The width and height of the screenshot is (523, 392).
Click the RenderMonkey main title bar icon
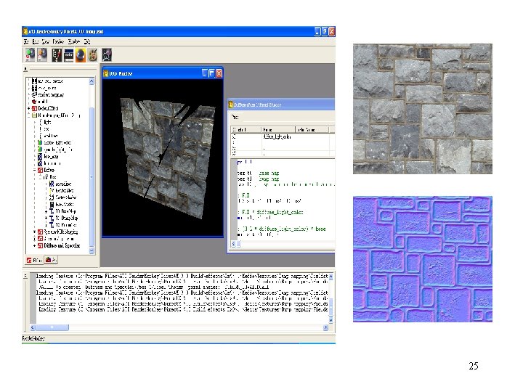click(25, 31)
